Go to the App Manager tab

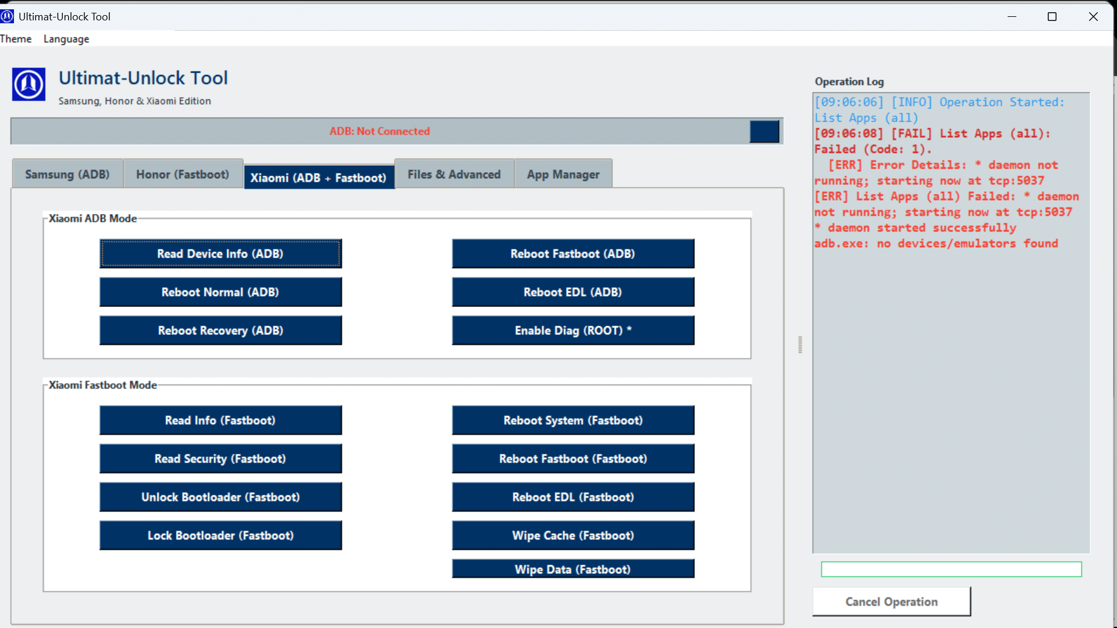point(563,174)
